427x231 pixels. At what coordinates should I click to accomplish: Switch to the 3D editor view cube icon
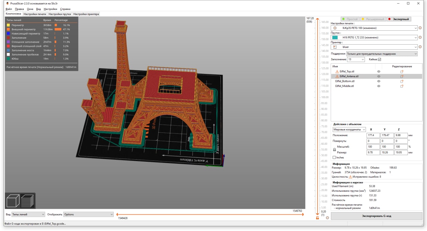[x=13, y=201]
